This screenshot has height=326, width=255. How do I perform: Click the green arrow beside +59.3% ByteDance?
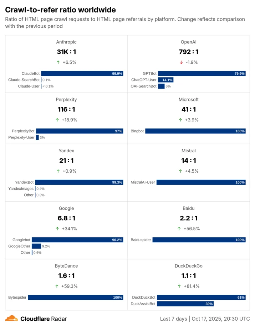[x=57, y=286]
